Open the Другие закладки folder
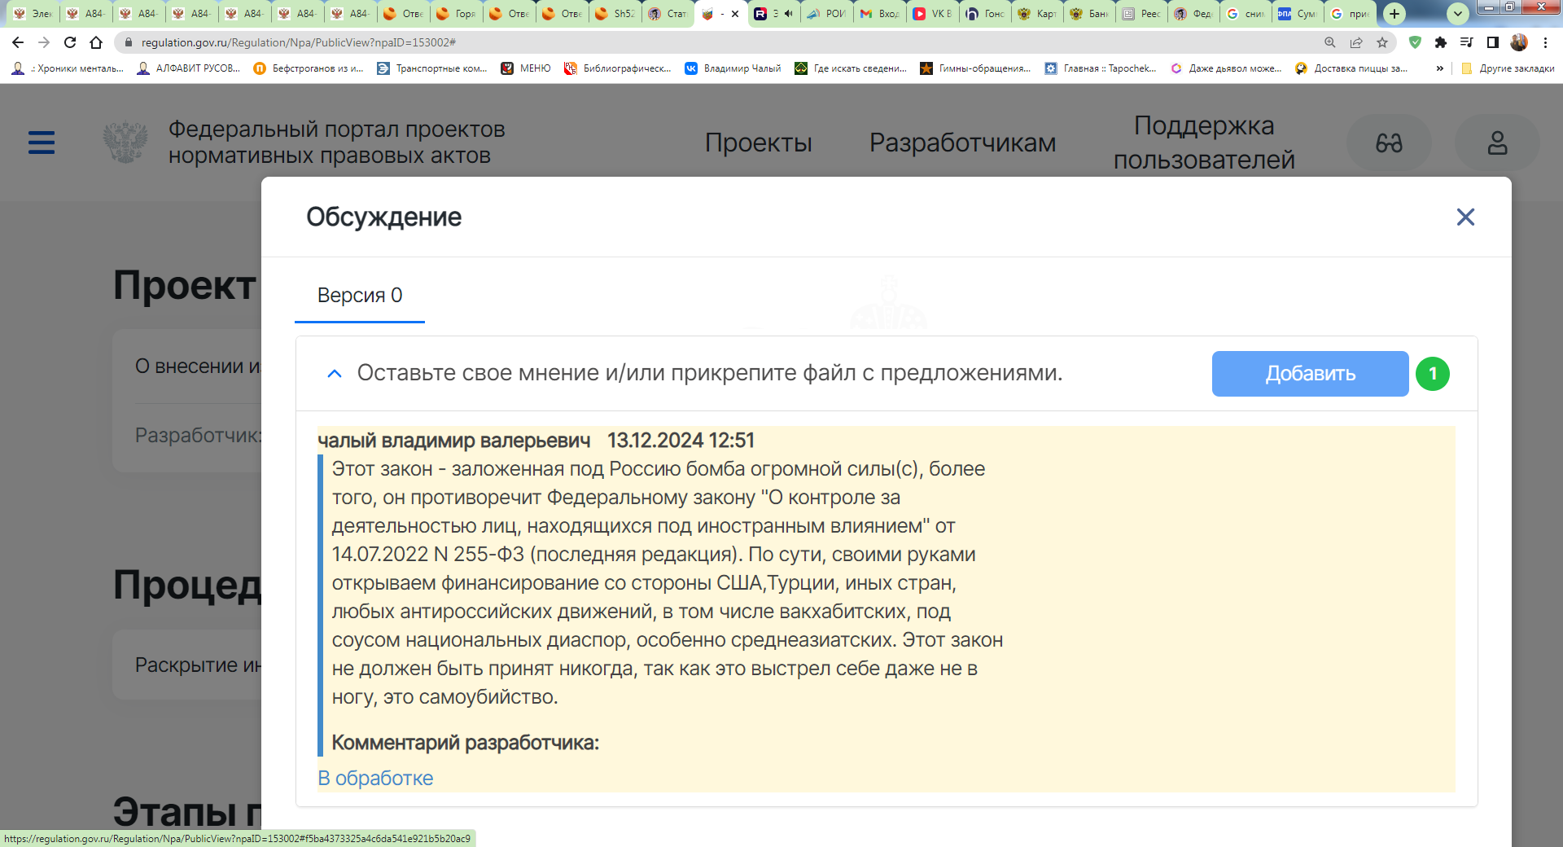The image size is (1563, 847). (x=1508, y=68)
